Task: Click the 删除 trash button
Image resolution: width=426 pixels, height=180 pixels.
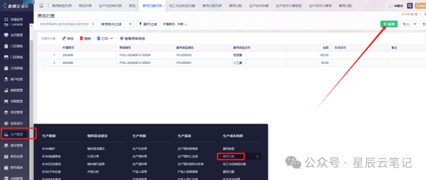Action: click(85, 39)
